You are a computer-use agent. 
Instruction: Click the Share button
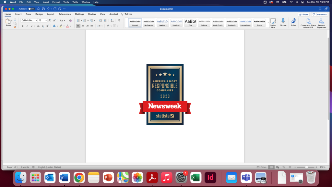304,14
